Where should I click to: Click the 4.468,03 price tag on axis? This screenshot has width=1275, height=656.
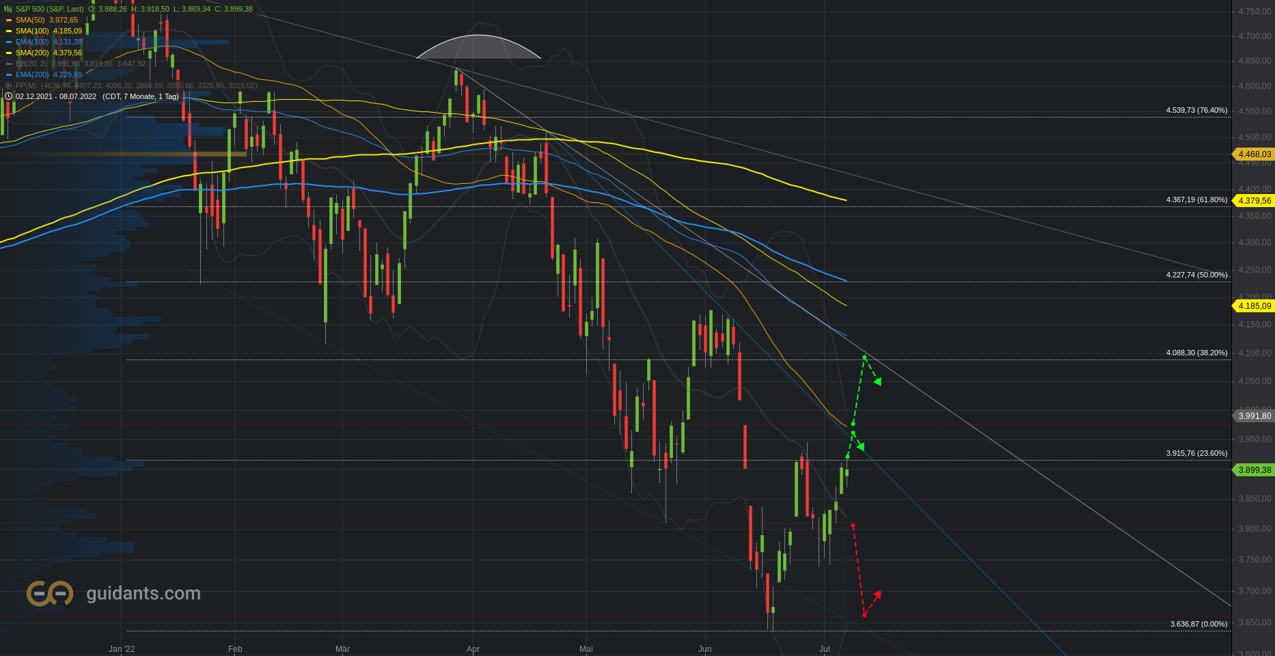1253,154
